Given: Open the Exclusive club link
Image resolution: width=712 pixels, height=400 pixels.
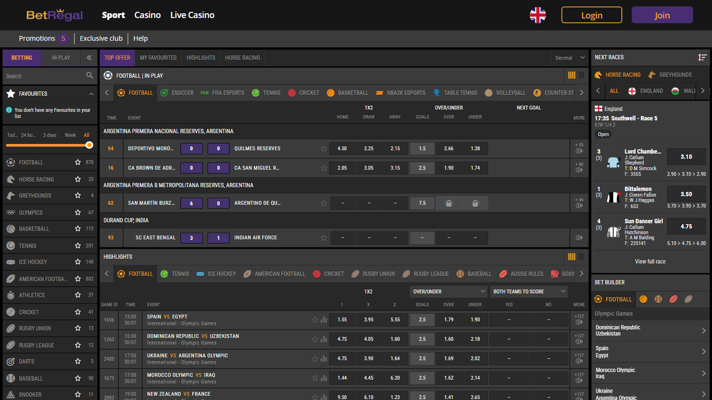Looking at the screenshot, I should point(101,38).
